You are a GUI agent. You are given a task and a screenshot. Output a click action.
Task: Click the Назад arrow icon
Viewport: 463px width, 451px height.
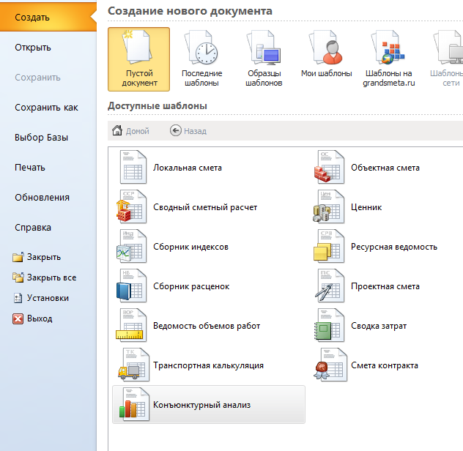[175, 130]
